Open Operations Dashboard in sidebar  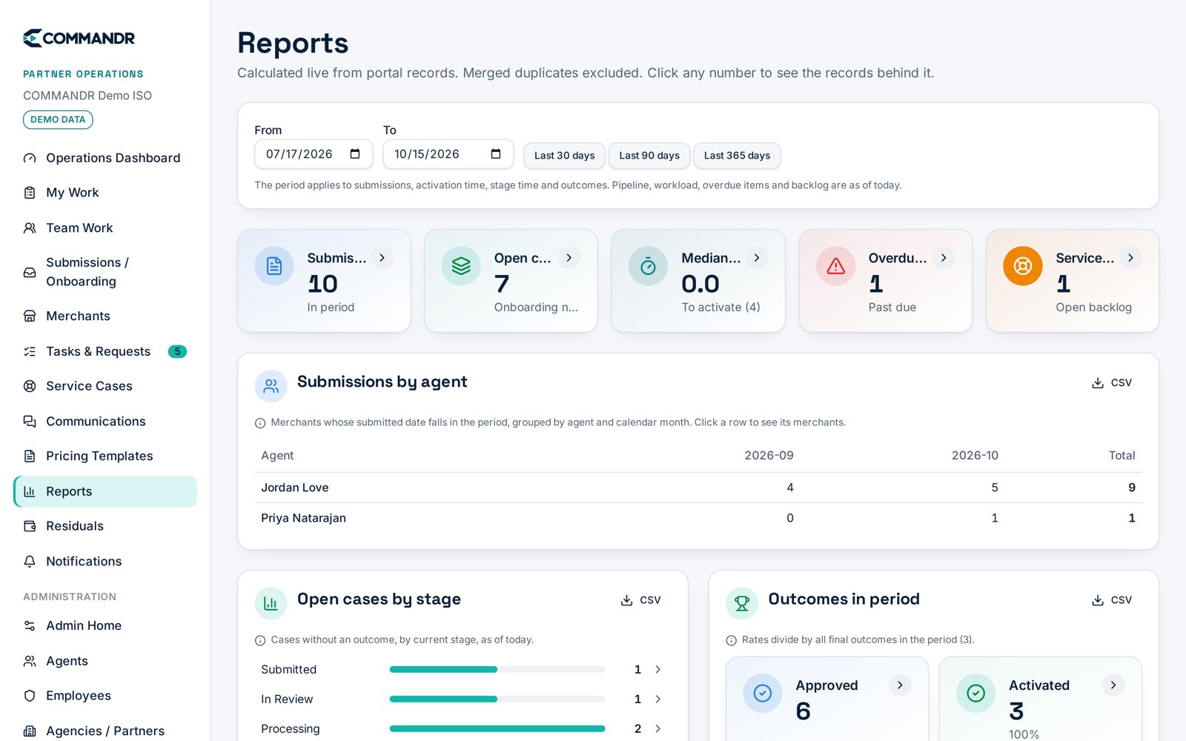(x=105, y=158)
